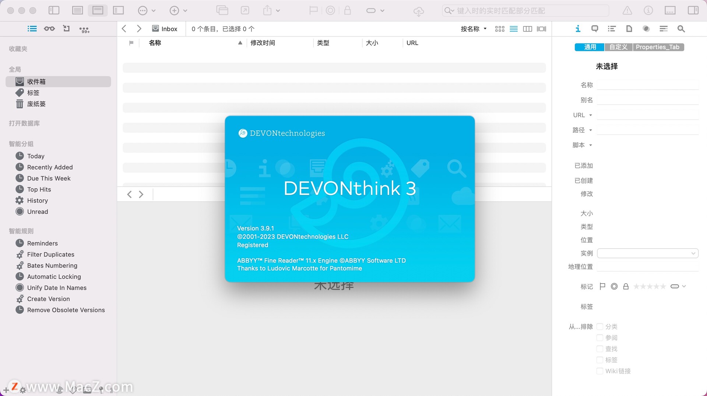This screenshot has width=707, height=396.
Task: Expand the toolbar label chevron
Action: [x=382, y=11]
